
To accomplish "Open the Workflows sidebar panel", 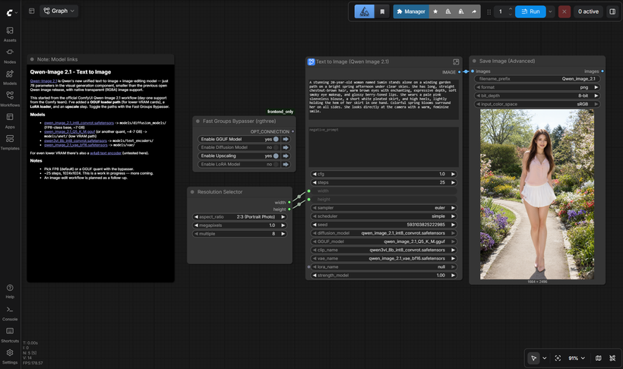I will [x=10, y=99].
